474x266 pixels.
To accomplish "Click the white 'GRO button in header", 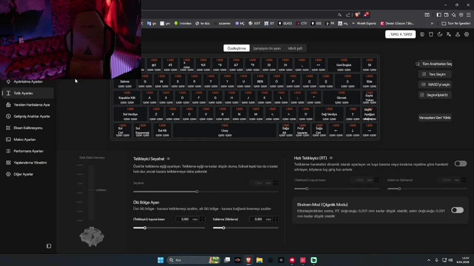I will 400,34.
